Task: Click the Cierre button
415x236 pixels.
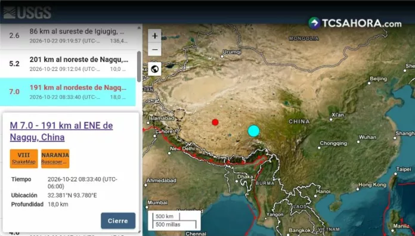Action: [x=118, y=221]
